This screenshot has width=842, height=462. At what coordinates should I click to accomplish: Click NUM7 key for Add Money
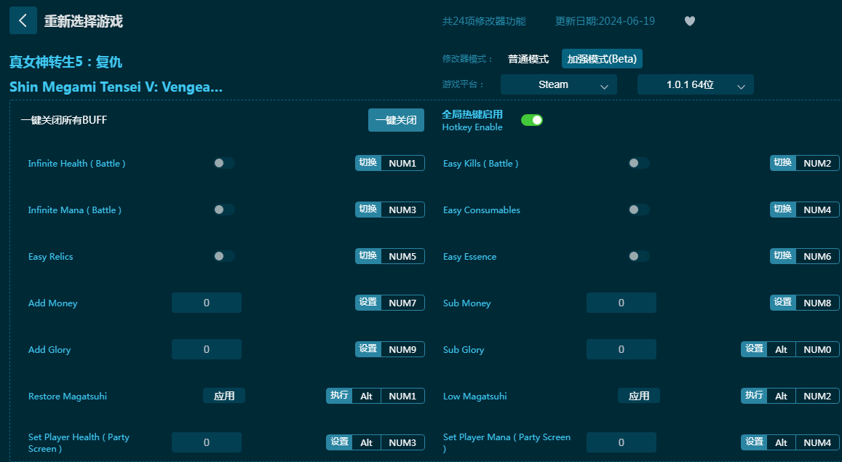click(402, 303)
